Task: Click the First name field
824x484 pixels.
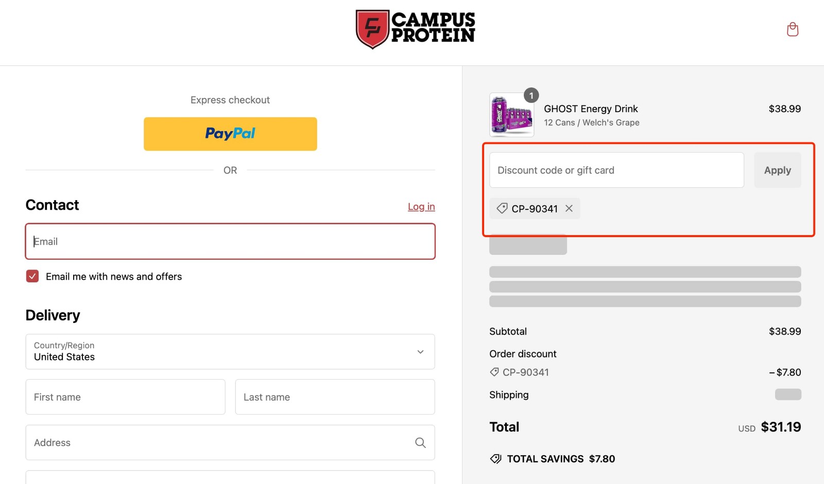Action: point(125,397)
